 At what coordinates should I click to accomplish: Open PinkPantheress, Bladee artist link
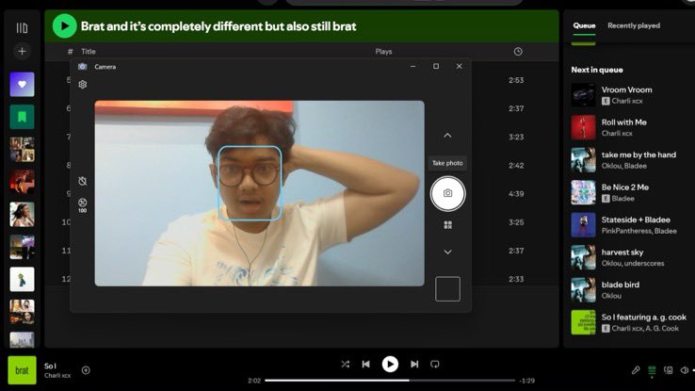[638, 231]
